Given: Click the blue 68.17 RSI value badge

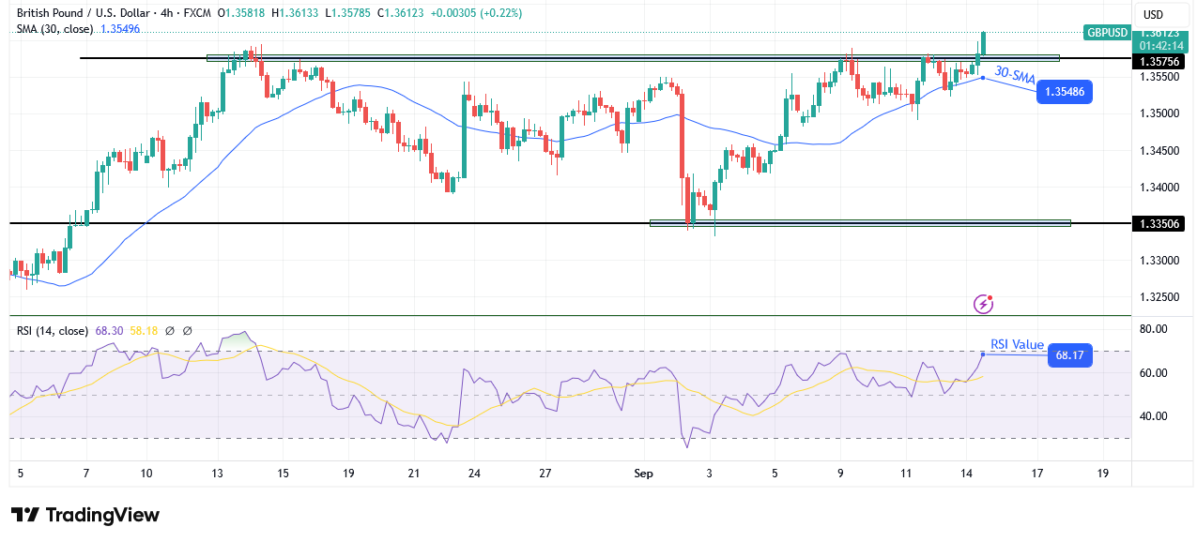Looking at the screenshot, I should [1069, 356].
